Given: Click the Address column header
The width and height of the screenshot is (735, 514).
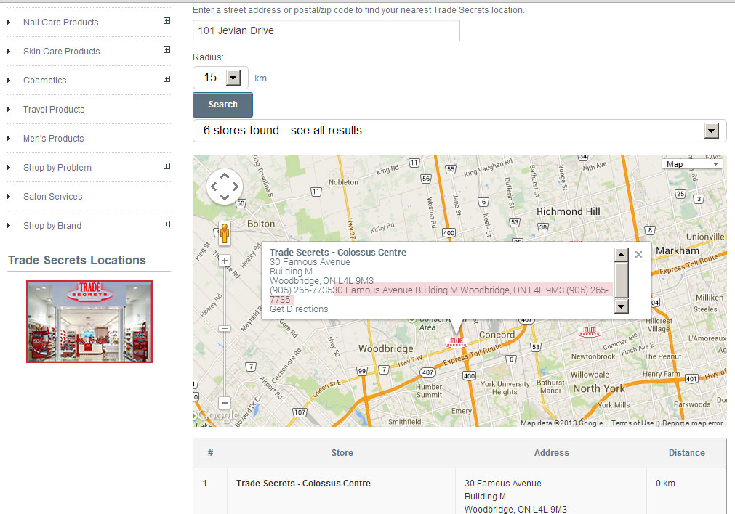Looking at the screenshot, I should tap(551, 453).
